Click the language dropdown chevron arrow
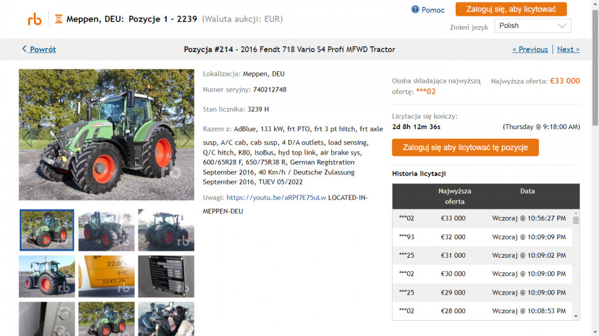599x336 pixels. click(562, 26)
